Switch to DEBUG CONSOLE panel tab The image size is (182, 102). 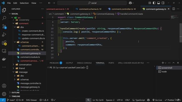coord(84,63)
